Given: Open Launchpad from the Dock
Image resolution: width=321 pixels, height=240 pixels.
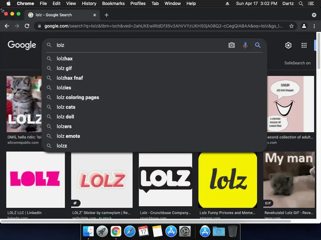Looking at the screenshot, I should click(x=102, y=232).
